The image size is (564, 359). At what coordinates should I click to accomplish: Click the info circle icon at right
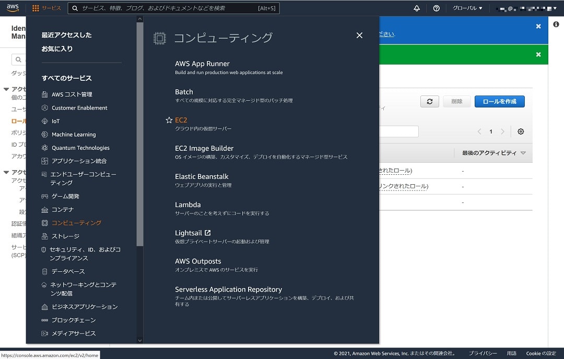tap(556, 24)
